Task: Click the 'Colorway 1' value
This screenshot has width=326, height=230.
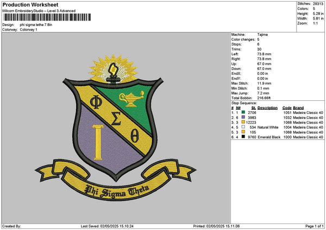Action: pyautogui.click(x=28, y=30)
